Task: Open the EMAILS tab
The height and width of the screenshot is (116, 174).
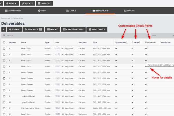Action: 129,11
